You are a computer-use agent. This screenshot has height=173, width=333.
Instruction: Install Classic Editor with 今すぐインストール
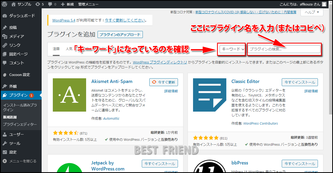click(300, 82)
